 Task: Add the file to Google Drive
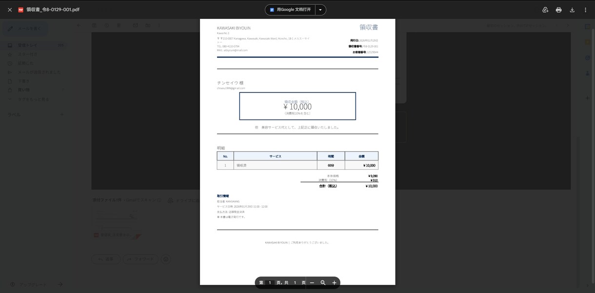click(x=545, y=10)
